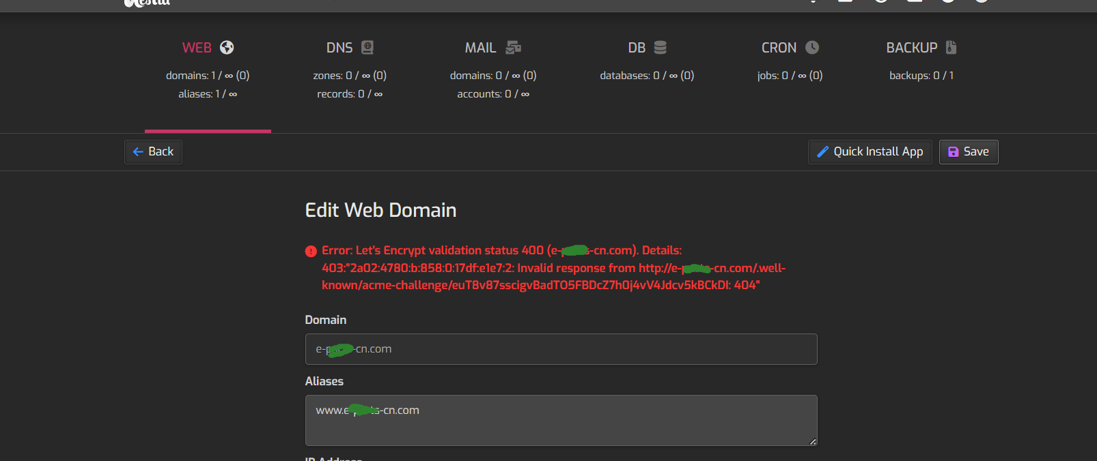Click the "accounts: 0 / ∞" stat
This screenshot has height=461, width=1097.
493,94
